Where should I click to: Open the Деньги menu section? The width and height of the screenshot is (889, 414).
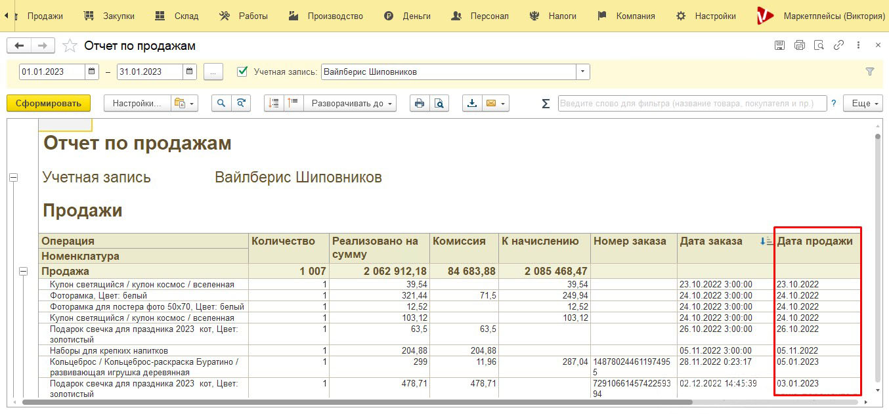coord(407,16)
